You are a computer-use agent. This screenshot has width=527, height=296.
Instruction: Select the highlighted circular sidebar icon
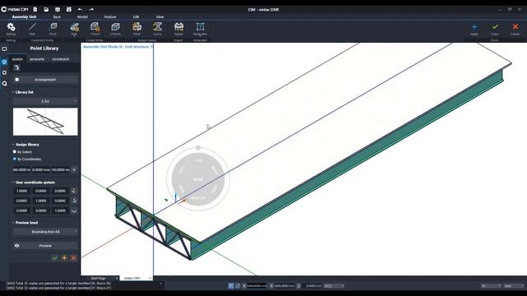(x=4, y=62)
